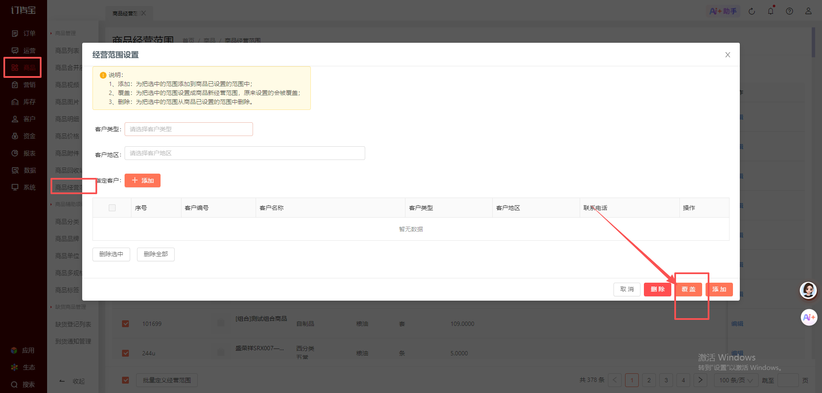Close the 商品经营范围 tab
Viewport: 822px width, 393px height.
[x=144, y=13]
